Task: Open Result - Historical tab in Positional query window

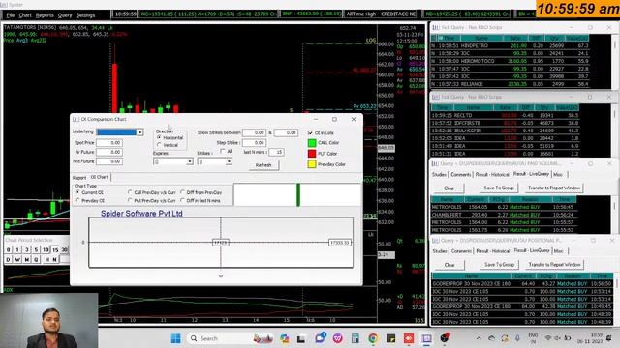Action: tap(492, 251)
